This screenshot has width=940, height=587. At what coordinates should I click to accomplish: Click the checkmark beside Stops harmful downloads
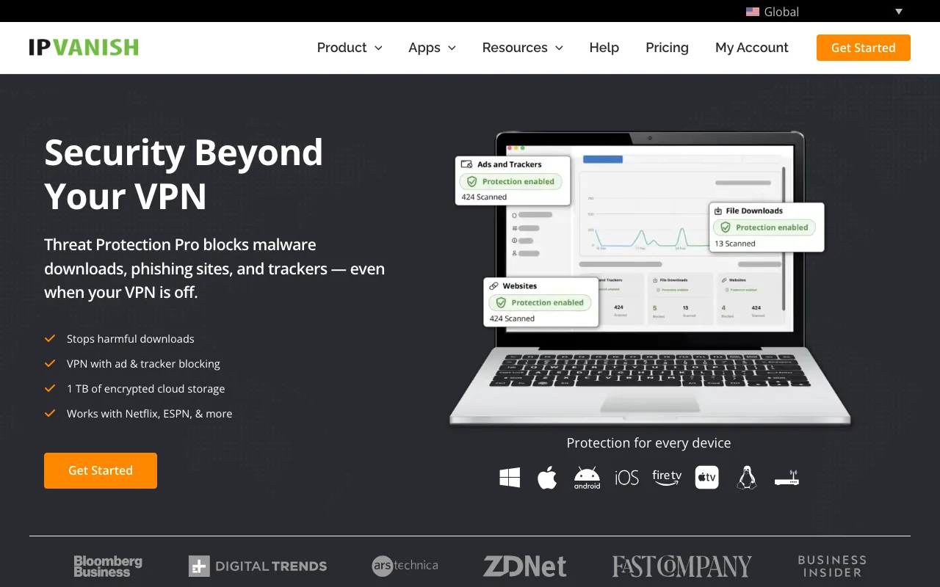click(50, 338)
